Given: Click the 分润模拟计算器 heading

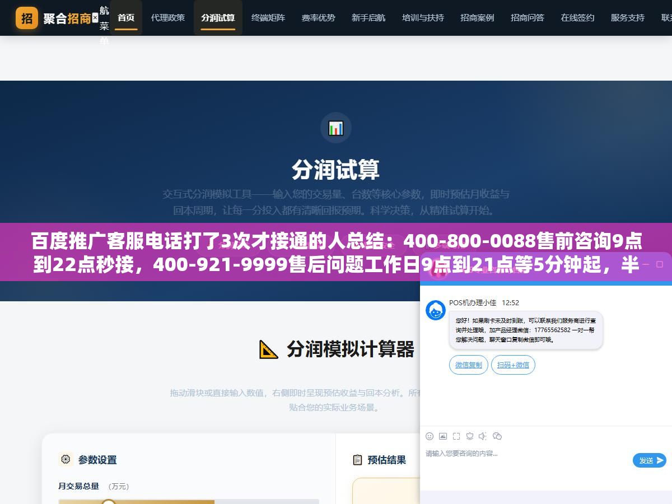Looking at the screenshot, I should tap(351, 349).
